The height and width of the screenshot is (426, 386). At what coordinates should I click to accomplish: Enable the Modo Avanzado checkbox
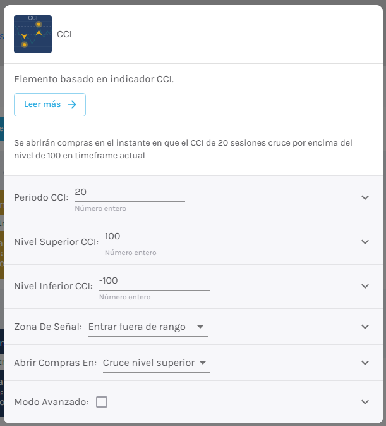click(102, 402)
